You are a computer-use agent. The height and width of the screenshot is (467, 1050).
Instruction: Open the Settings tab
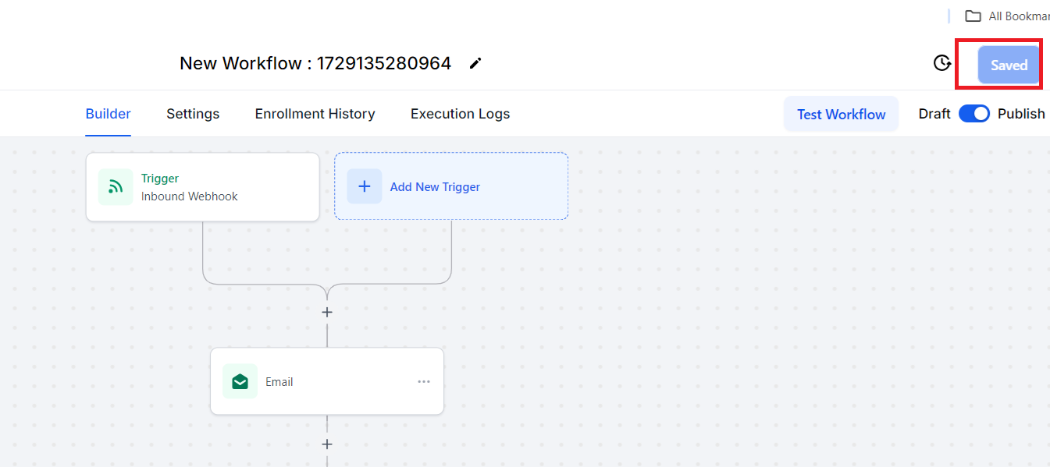coord(193,114)
